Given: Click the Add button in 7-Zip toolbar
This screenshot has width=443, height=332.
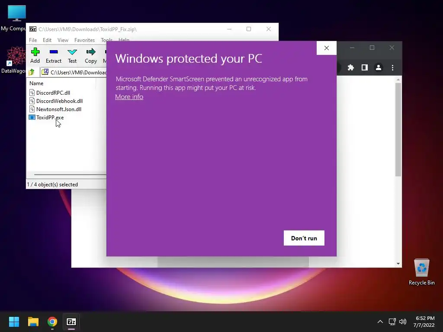Looking at the screenshot, I should [35, 55].
